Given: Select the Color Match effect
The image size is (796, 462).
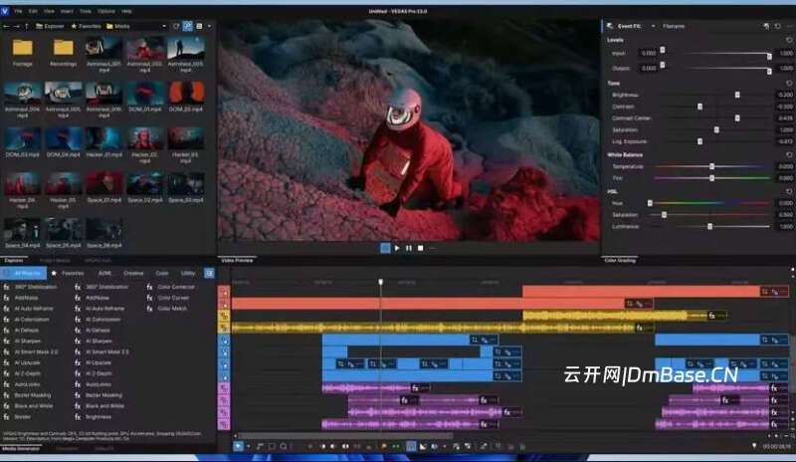Looking at the screenshot, I should tap(167, 309).
